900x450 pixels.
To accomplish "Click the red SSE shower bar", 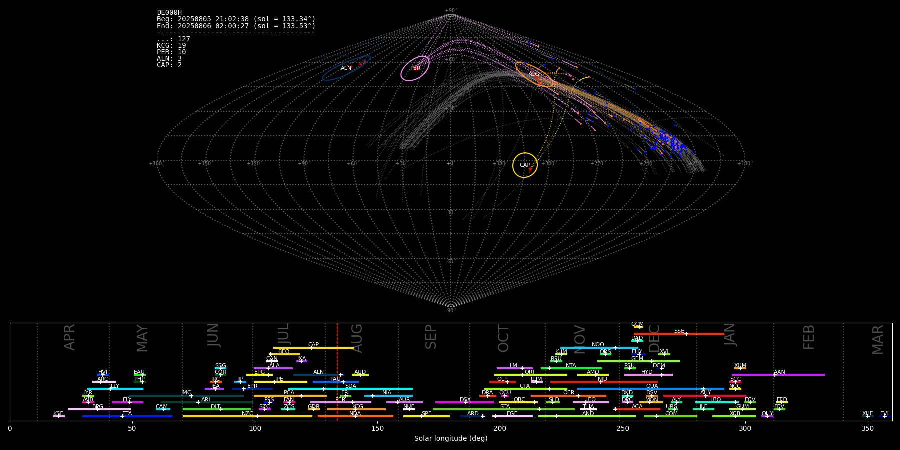I will [x=679, y=334].
